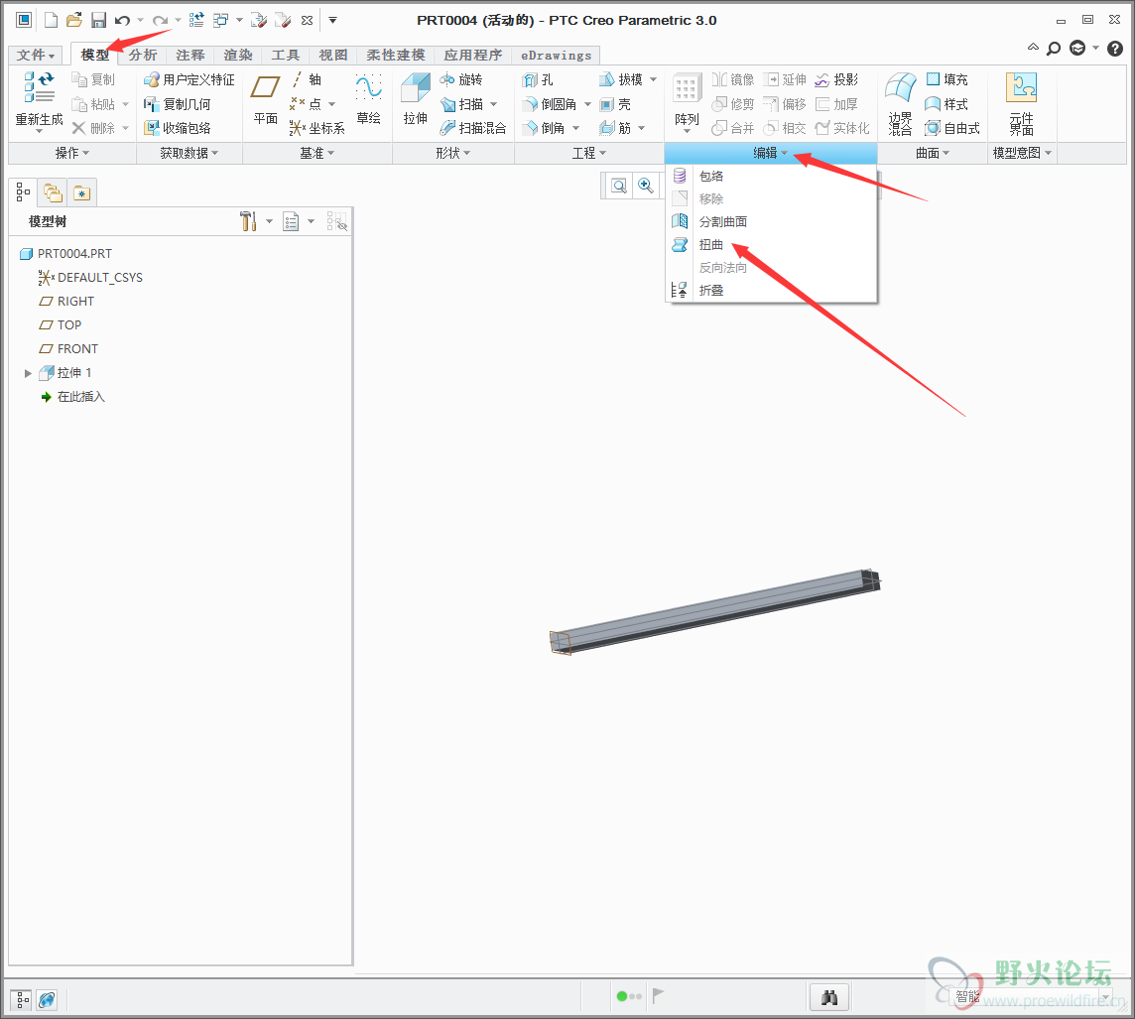Switch to the Analysis (分析) ribbon tab
Image resolution: width=1135 pixels, height=1019 pixels.
coord(143,55)
